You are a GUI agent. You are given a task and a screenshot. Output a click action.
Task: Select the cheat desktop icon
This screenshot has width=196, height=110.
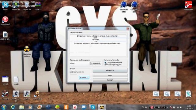188,95
